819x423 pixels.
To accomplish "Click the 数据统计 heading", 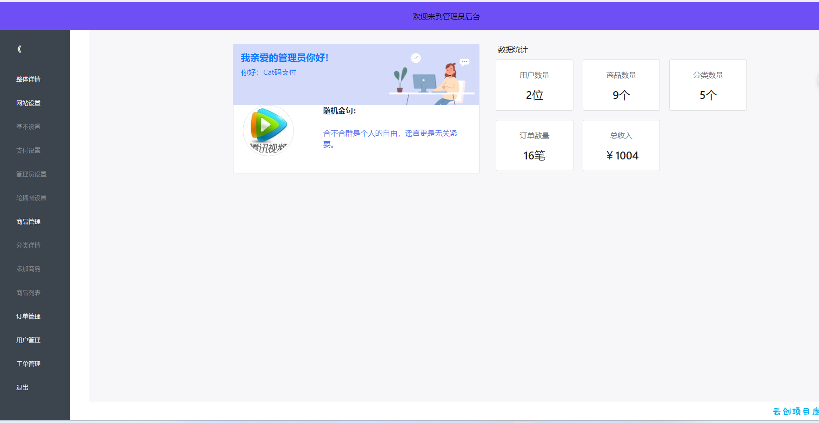I will [513, 50].
